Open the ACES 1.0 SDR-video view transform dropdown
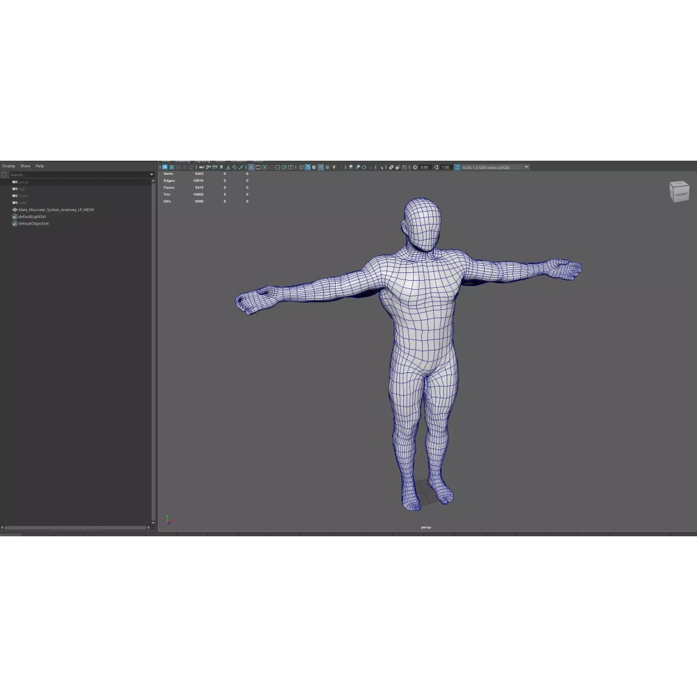Viewport: 697px width, 697px height. (495, 167)
